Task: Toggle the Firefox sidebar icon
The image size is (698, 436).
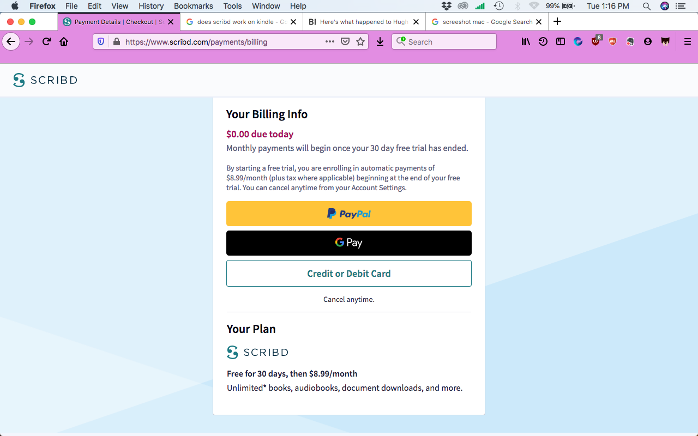Action: point(561,41)
